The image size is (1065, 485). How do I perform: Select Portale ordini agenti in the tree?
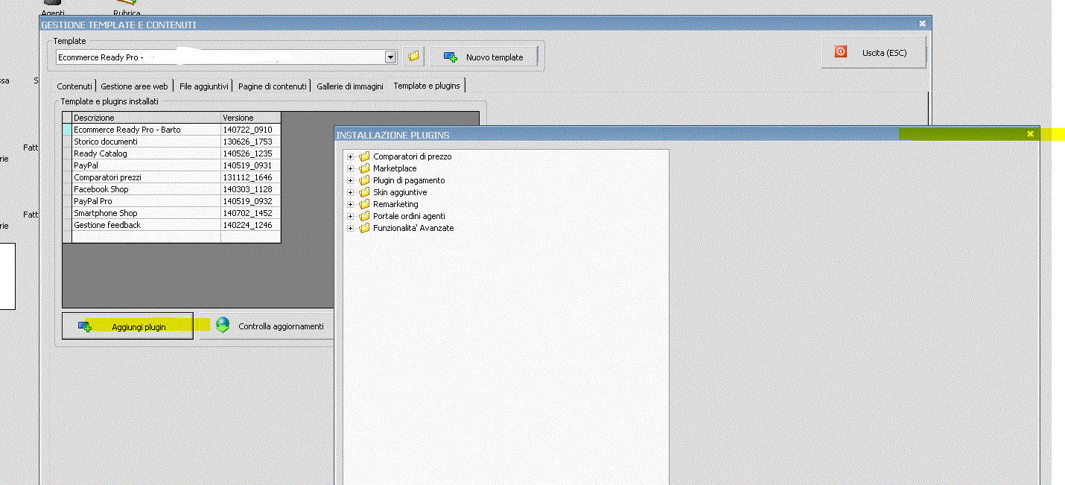pos(409,216)
